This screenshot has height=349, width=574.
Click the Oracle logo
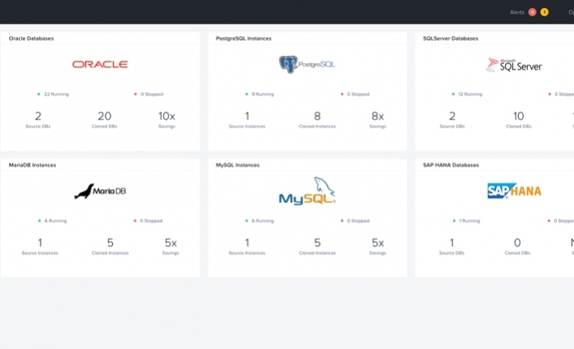[100, 64]
